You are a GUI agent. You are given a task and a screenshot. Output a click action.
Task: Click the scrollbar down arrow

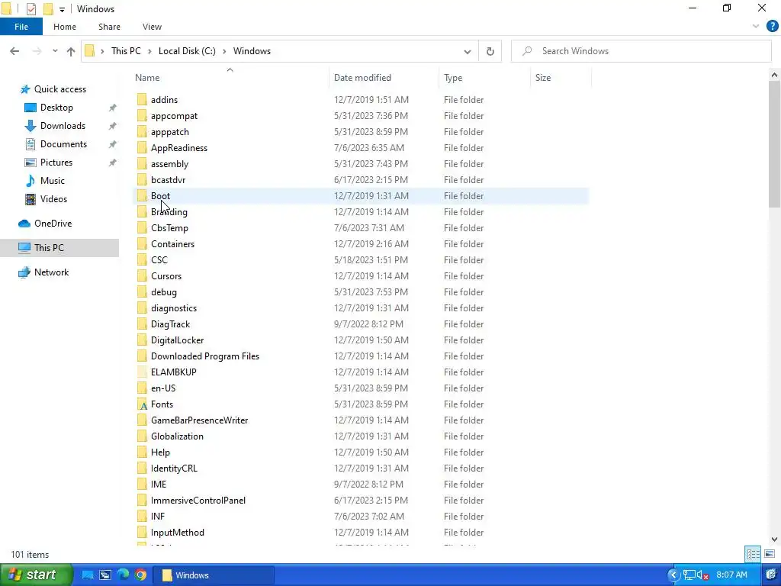[774, 539]
